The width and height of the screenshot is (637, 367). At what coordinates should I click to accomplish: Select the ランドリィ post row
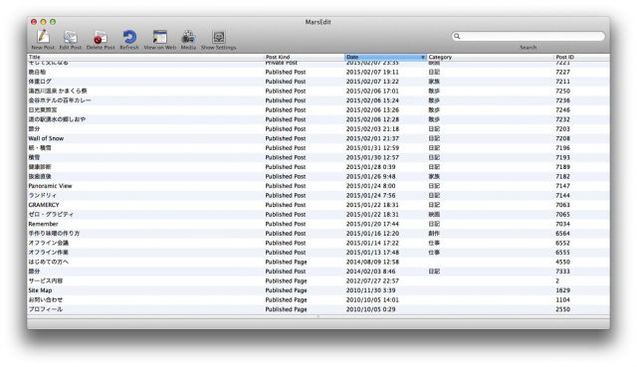tap(318, 195)
